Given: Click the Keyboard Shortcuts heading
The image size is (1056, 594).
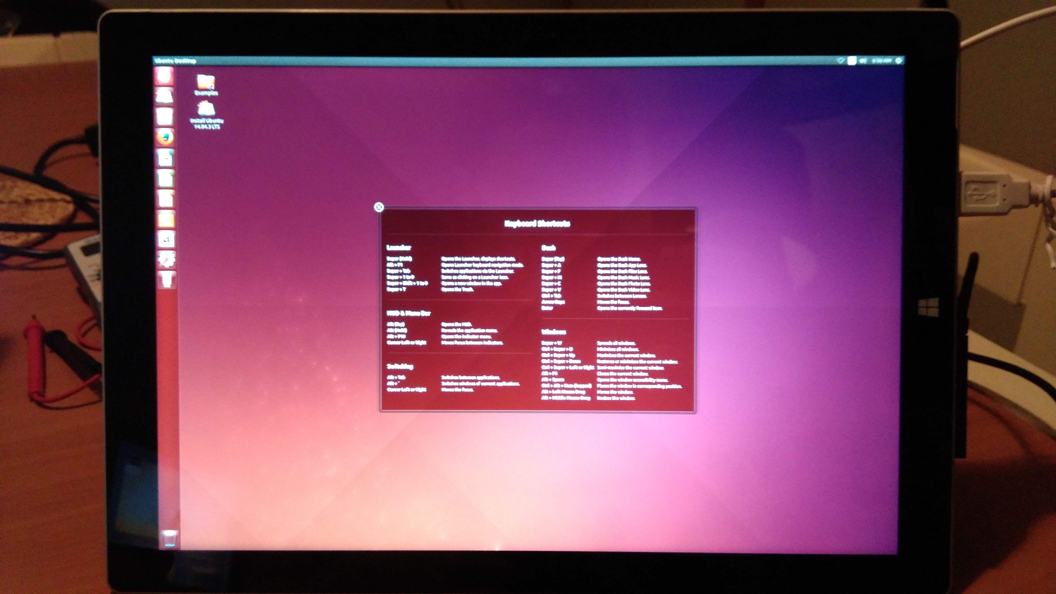Looking at the screenshot, I should point(537,224).
